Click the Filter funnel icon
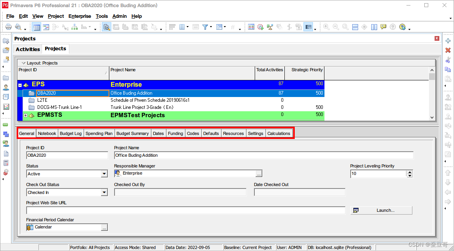Image resolution: width=454 pixels, height=251 pixels. point(205,27)
